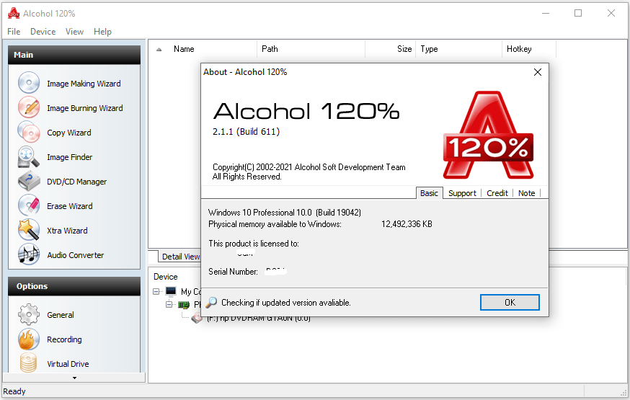Minimize the Alcohol 120% window
The image size is (630, 400).
tap(545, 13)
